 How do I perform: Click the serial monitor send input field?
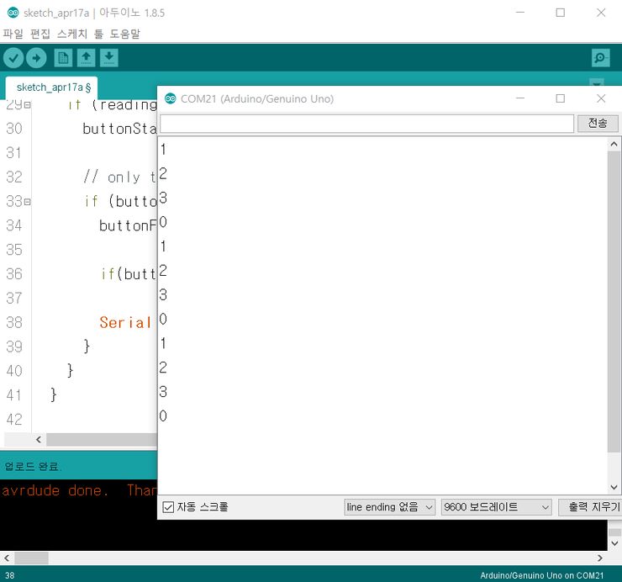click(366, 124)
